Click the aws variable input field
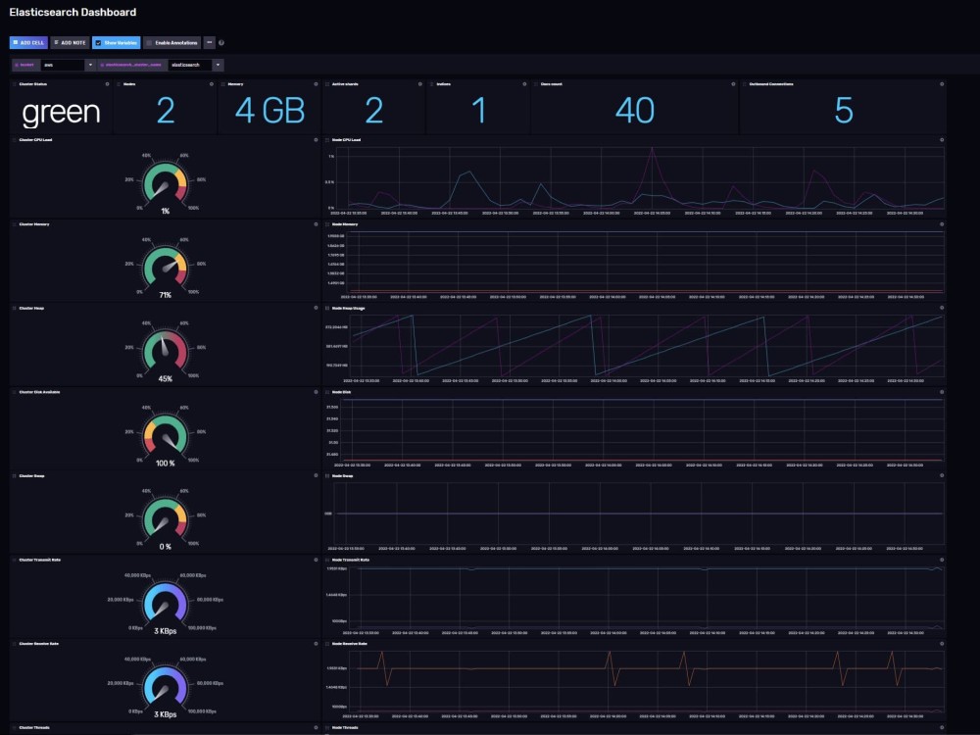Screen dimensions: 980x735 point(64,65)
